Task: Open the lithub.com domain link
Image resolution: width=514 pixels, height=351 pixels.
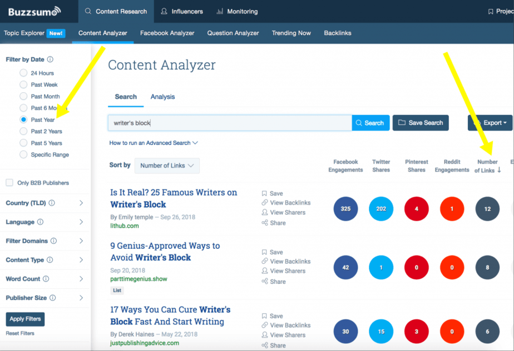Action: click(x=125, y=226)
